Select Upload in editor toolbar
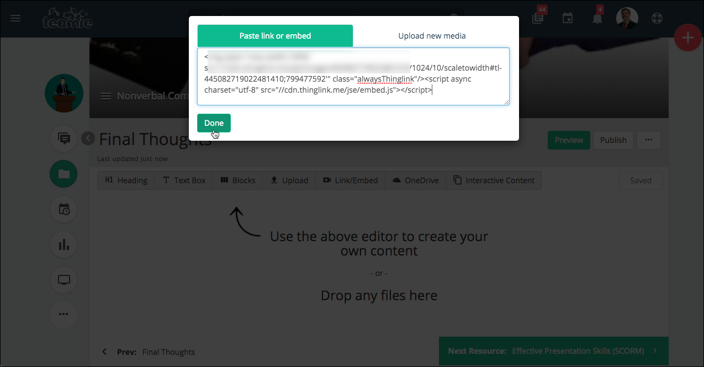The height and width of the screenshot is (367, 704). coord(289,180)
